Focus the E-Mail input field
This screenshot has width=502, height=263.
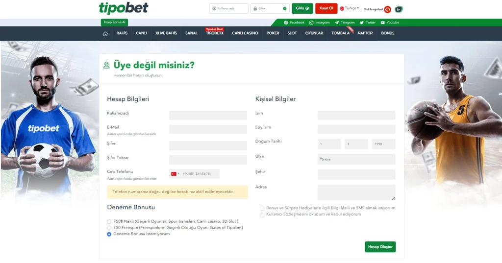coord(208,129)
